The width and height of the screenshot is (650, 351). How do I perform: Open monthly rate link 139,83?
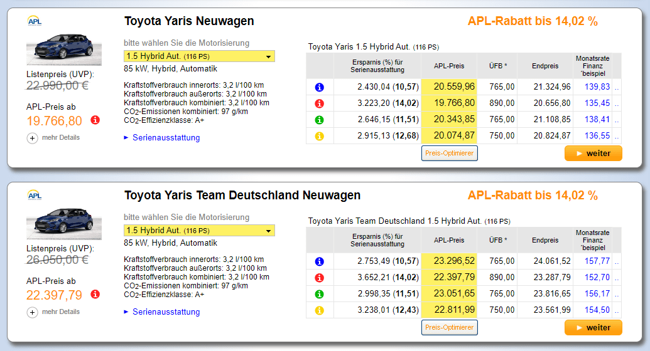pos(597,86)
